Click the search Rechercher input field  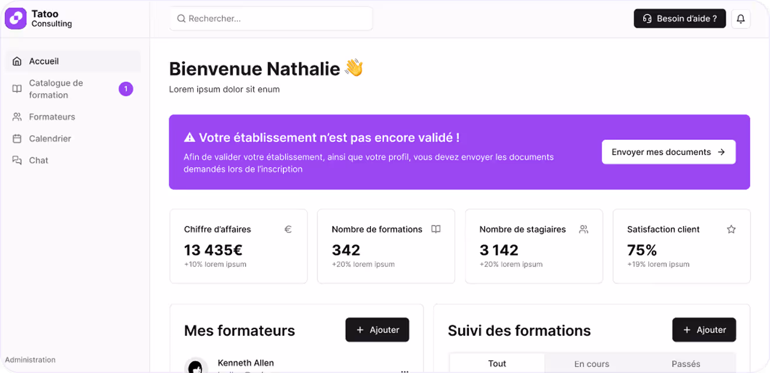coord(271,18)
